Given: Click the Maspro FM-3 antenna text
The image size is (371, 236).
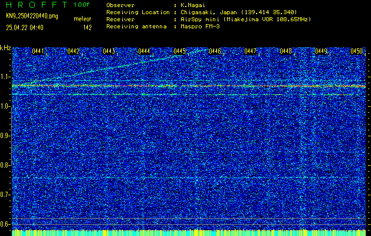Looking at the screenshot, I should pos(200,27).
